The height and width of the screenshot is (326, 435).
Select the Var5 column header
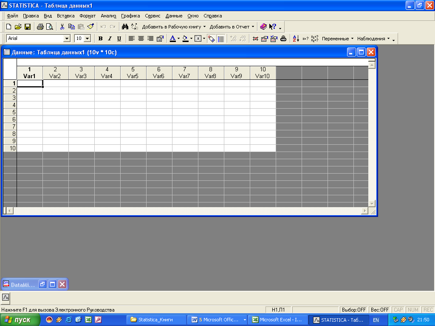[x=133, y=73]
